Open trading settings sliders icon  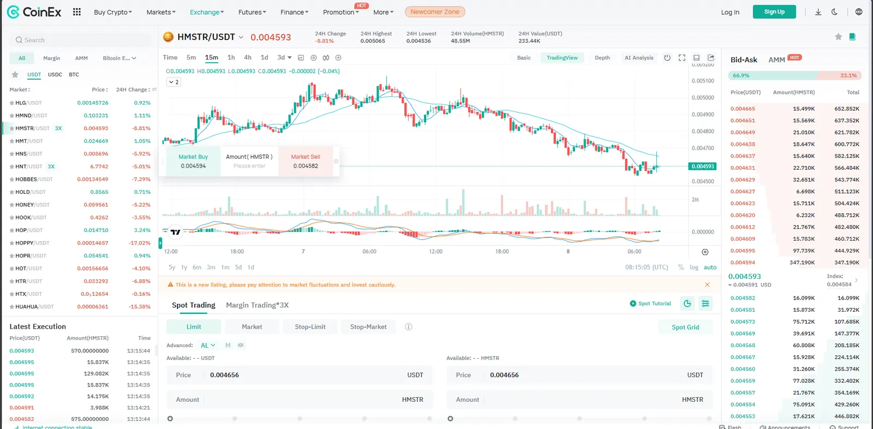[705, 303]
